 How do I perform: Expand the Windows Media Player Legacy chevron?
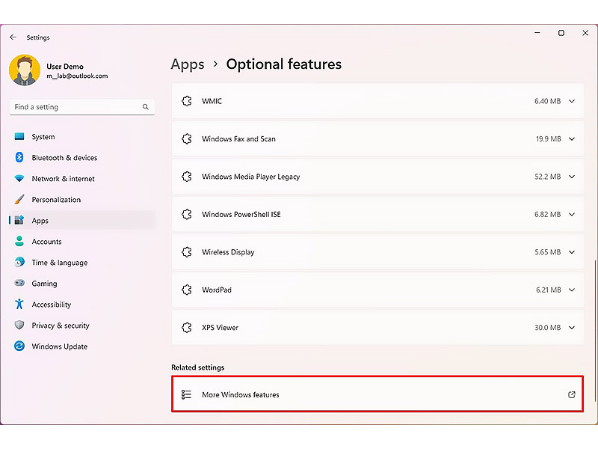coord(572,177)
